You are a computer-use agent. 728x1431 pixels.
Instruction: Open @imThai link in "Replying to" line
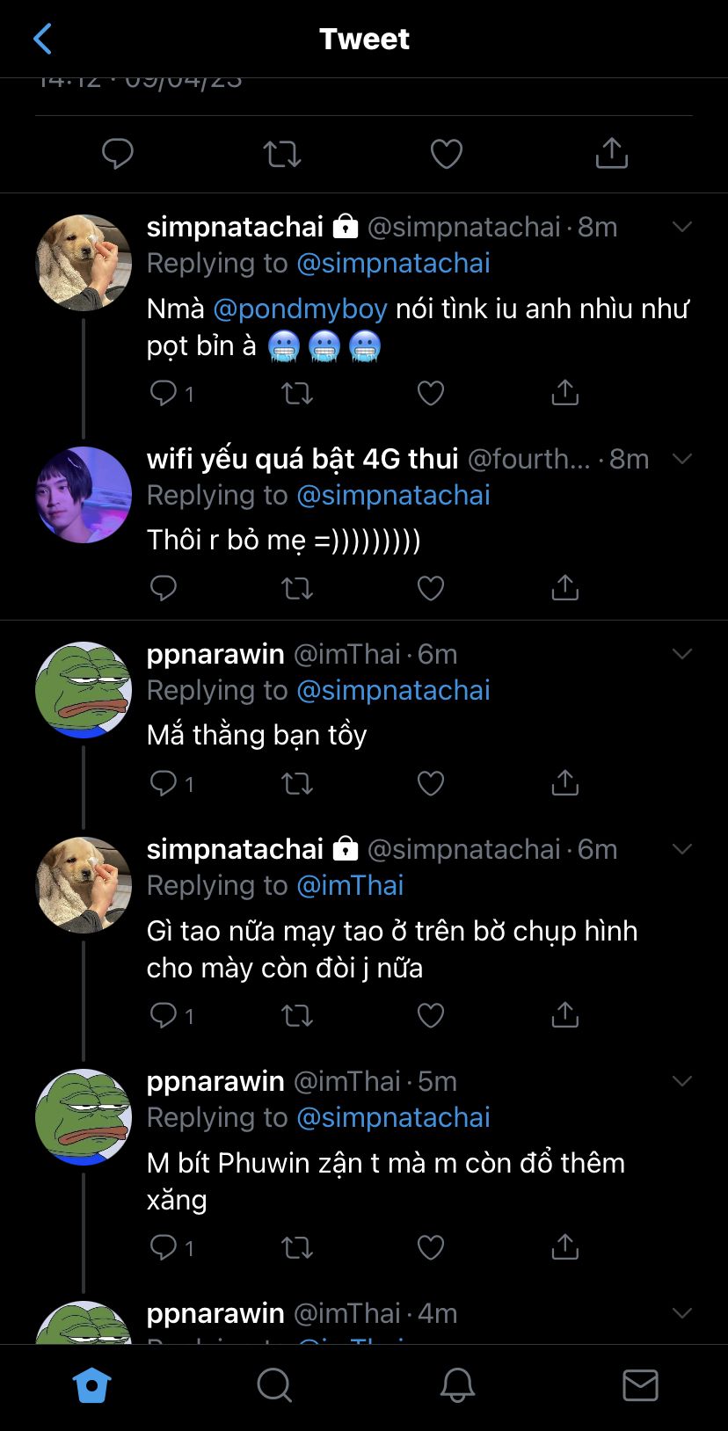(x=350, y=885)
